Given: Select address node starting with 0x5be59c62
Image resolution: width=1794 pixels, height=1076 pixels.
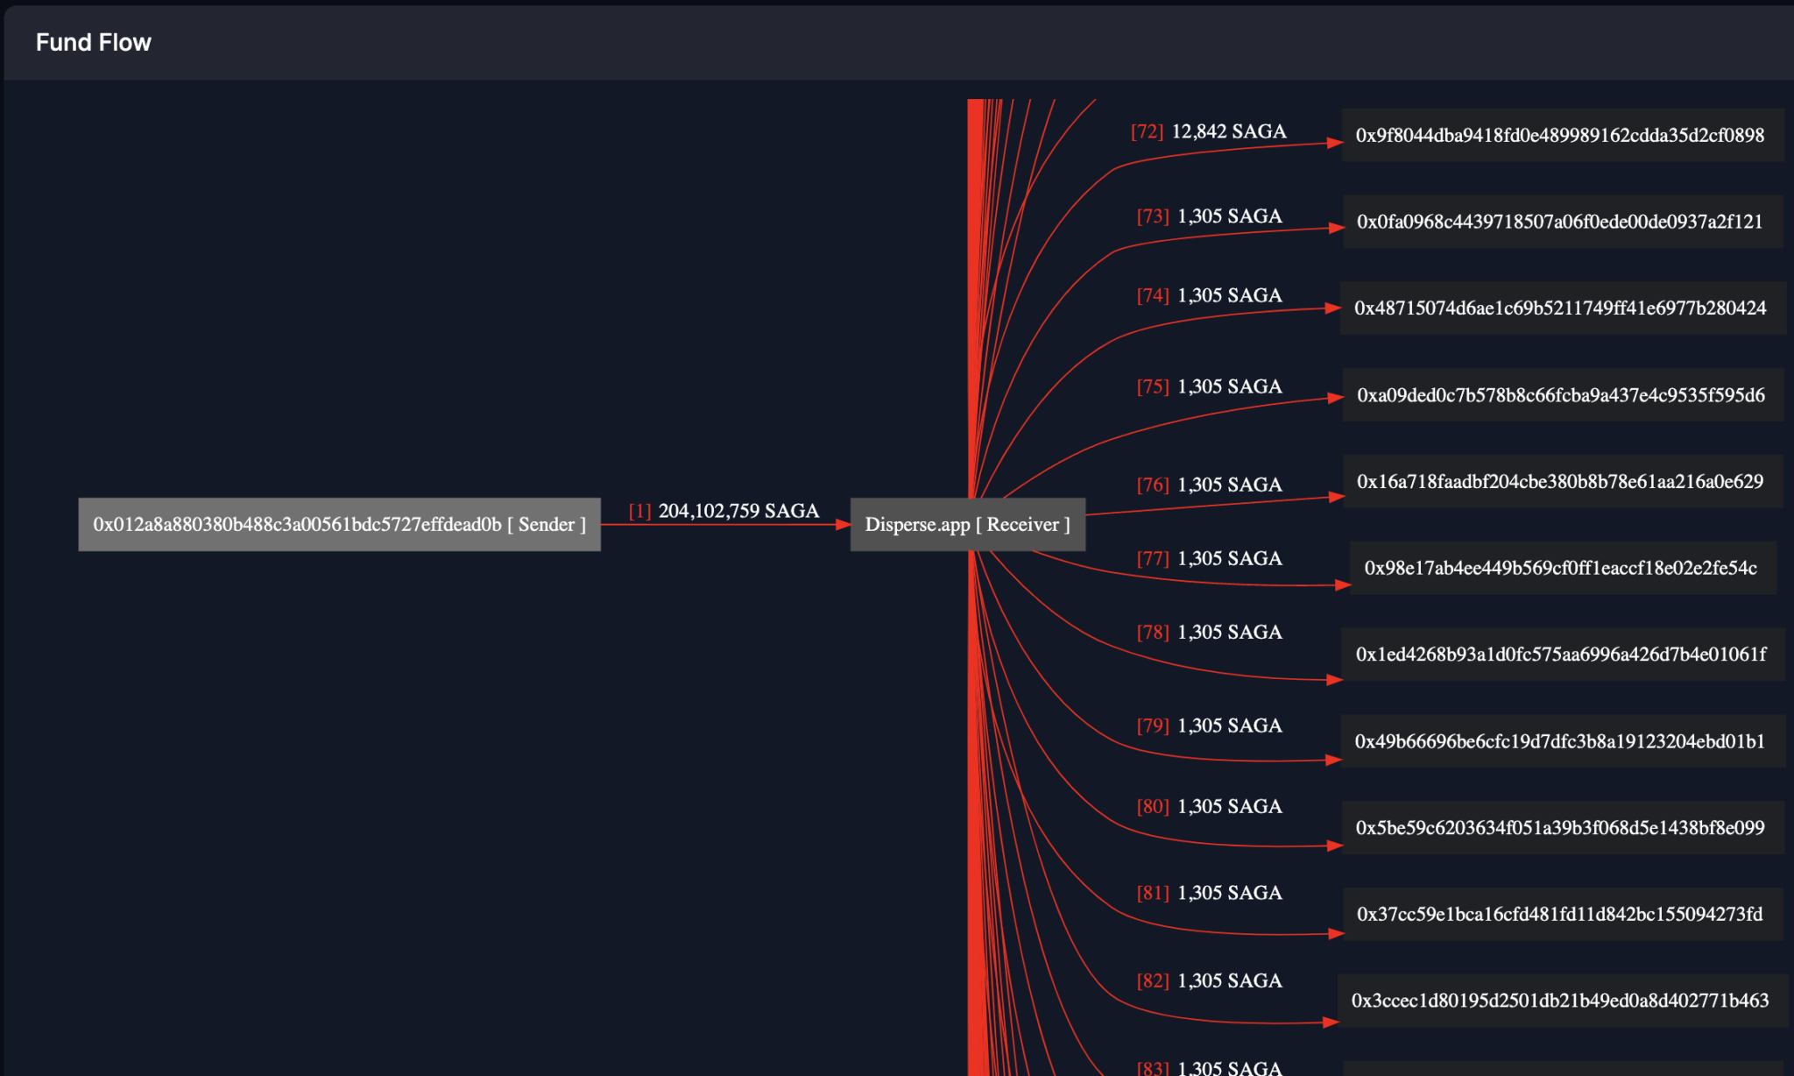Looking at the screenshot, I should click(x=1562, y=827).
